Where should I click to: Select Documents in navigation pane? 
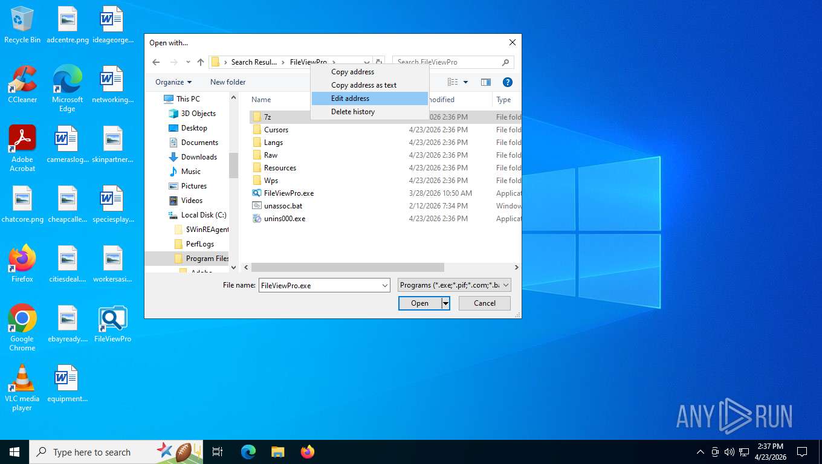click(x=199, y=143)
